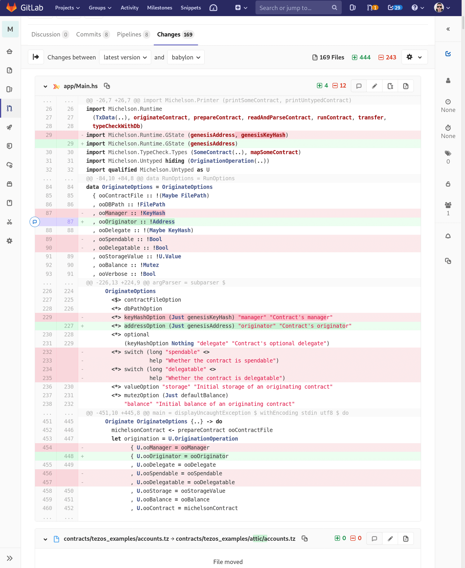View app/Main.hs at this revision

406,86
